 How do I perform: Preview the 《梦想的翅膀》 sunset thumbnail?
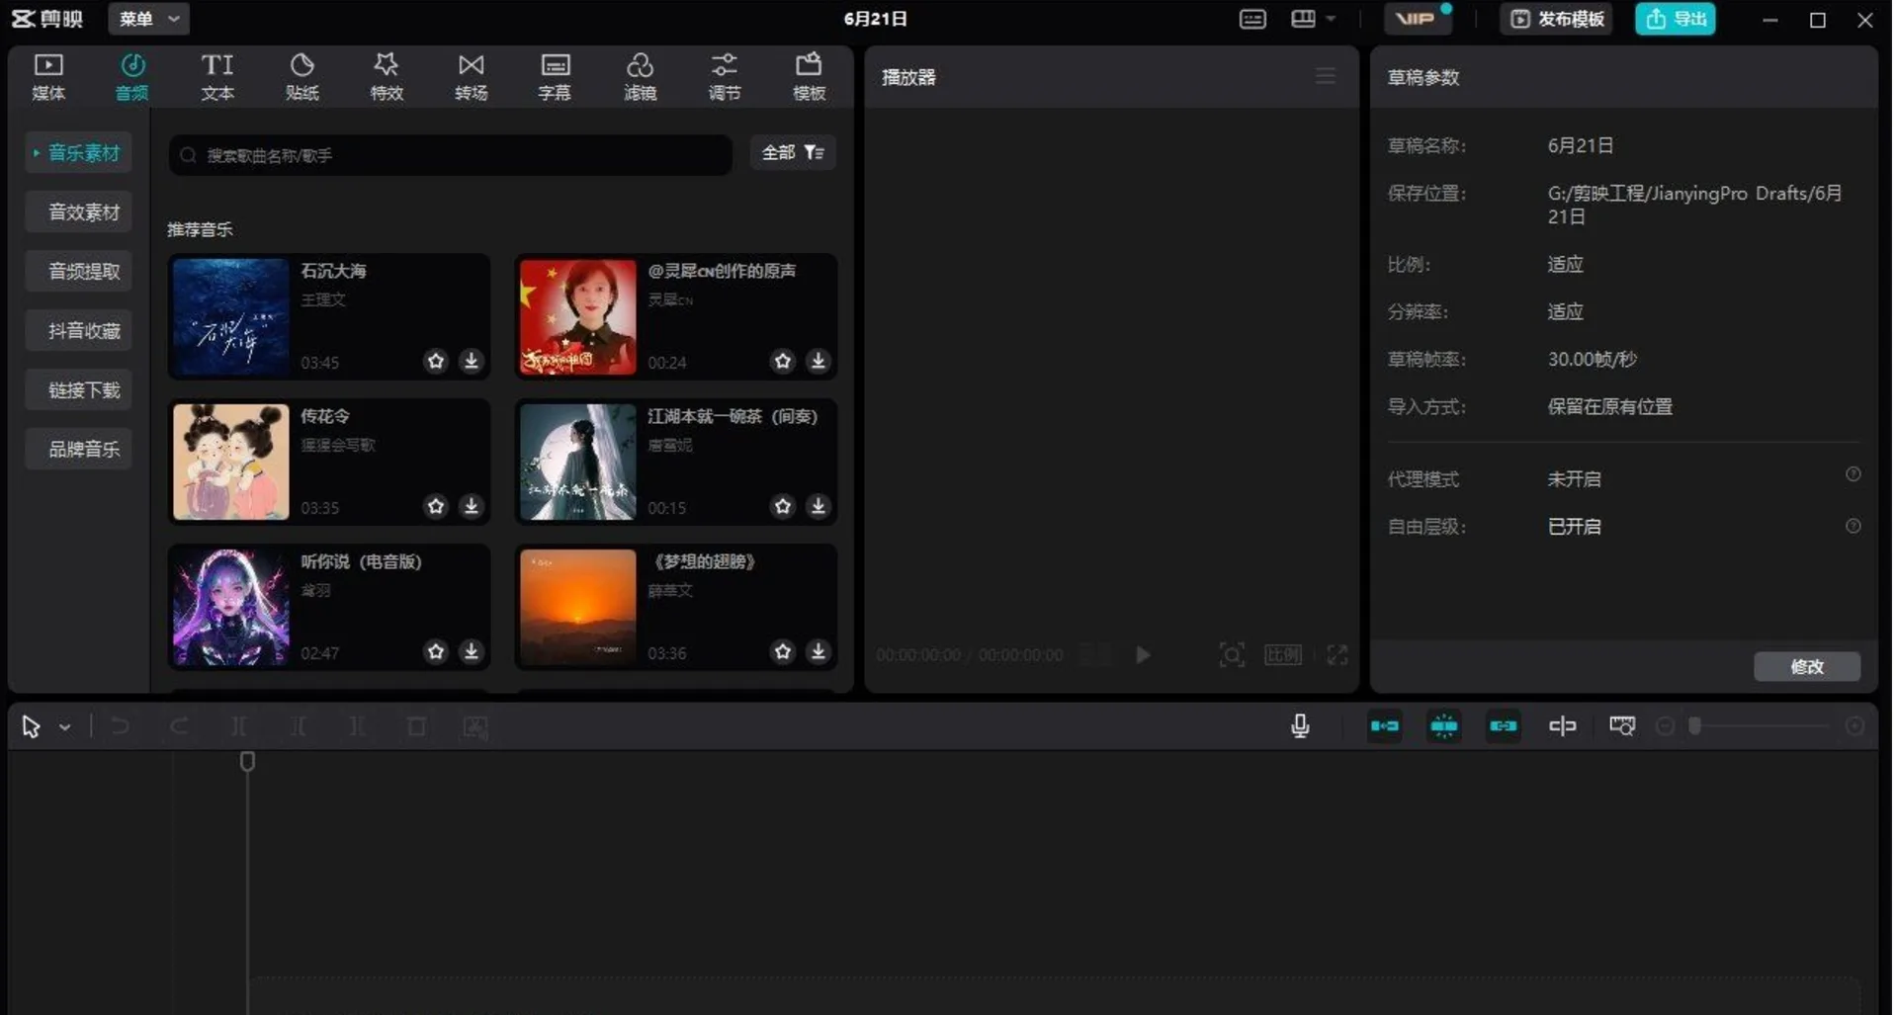point(578,607)
